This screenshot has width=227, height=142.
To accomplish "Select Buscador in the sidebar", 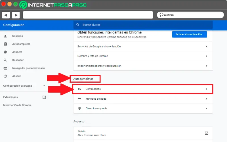I will click(x=18, y=60).
